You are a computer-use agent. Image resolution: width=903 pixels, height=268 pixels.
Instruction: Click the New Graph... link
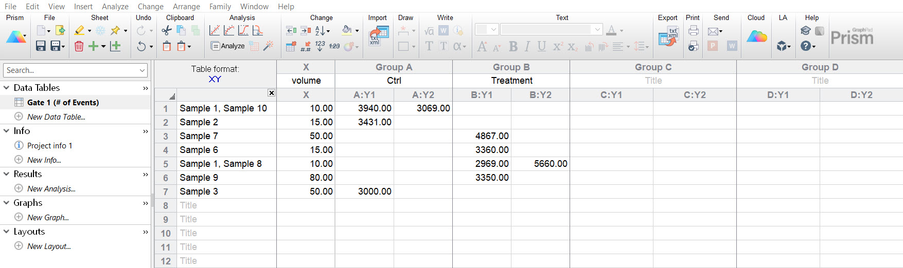[48, 218]
